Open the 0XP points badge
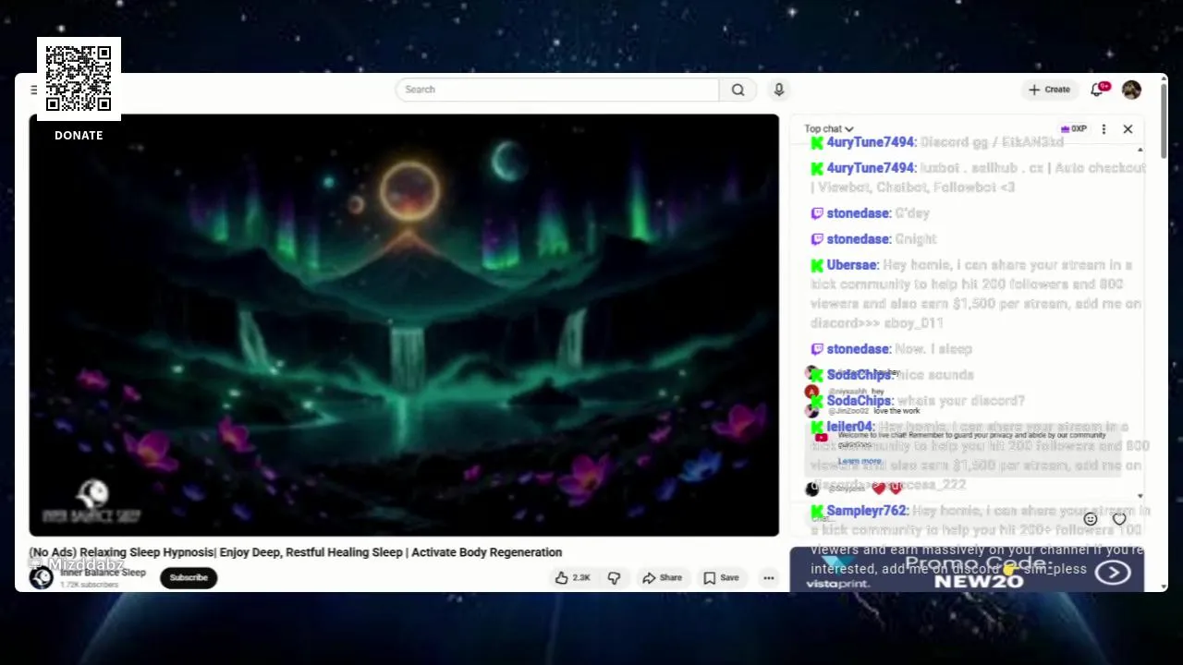1183x665 pixels. click(1073, 129)
